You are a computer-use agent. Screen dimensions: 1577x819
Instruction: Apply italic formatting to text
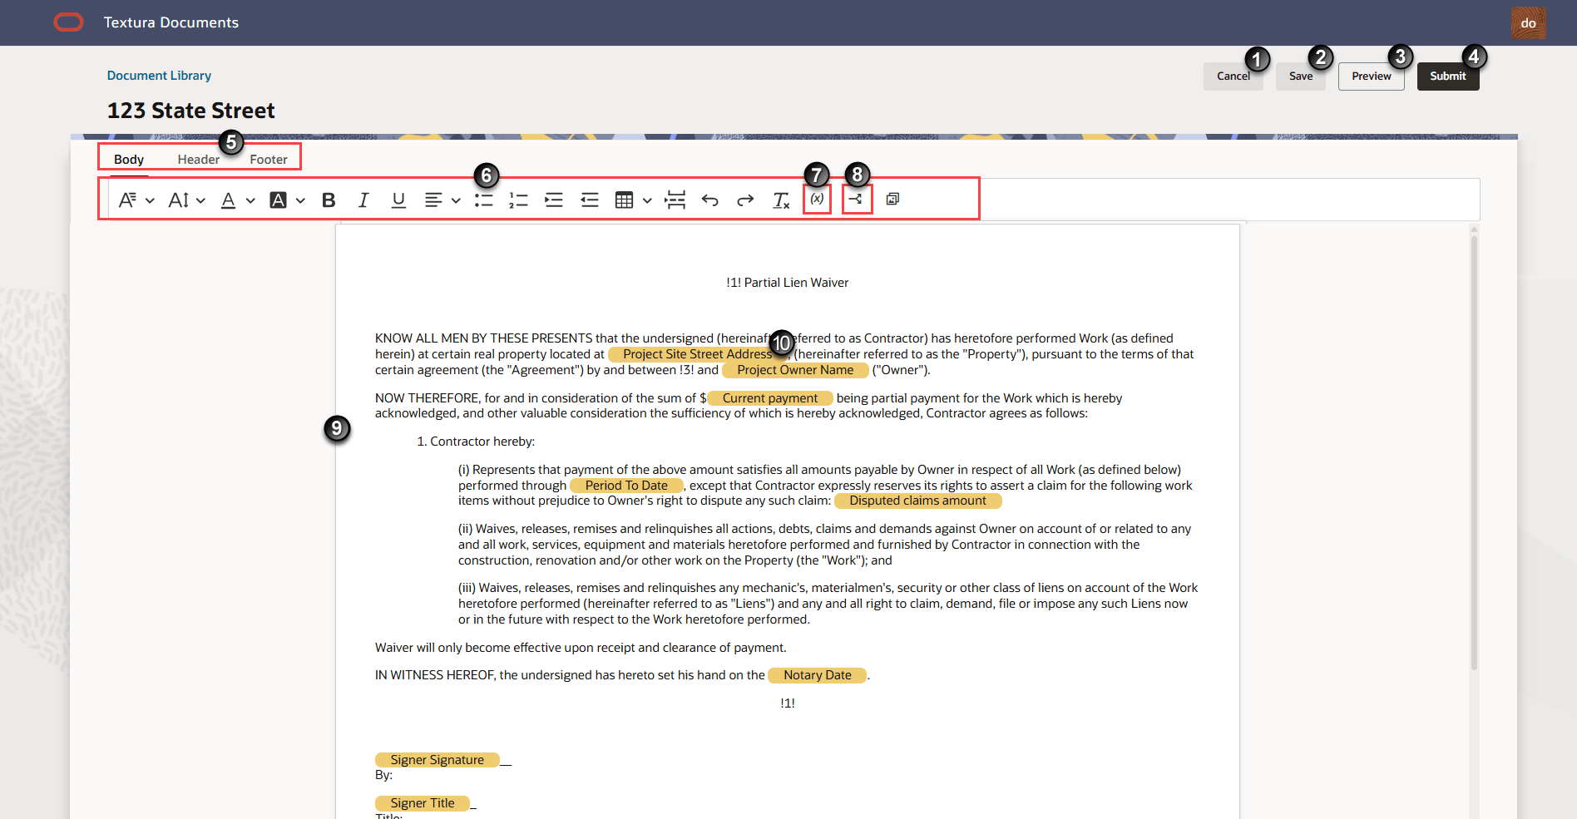(363, 200)
